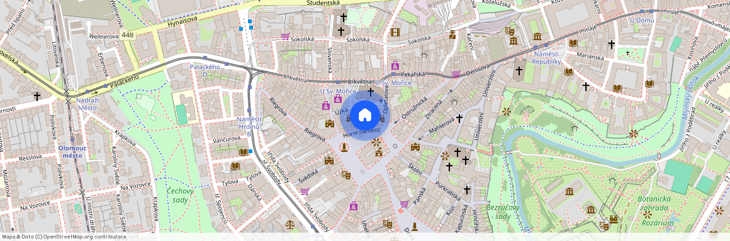
Task: Click the shopping cart icon on třída Svobody
Action: coord(305,191)
